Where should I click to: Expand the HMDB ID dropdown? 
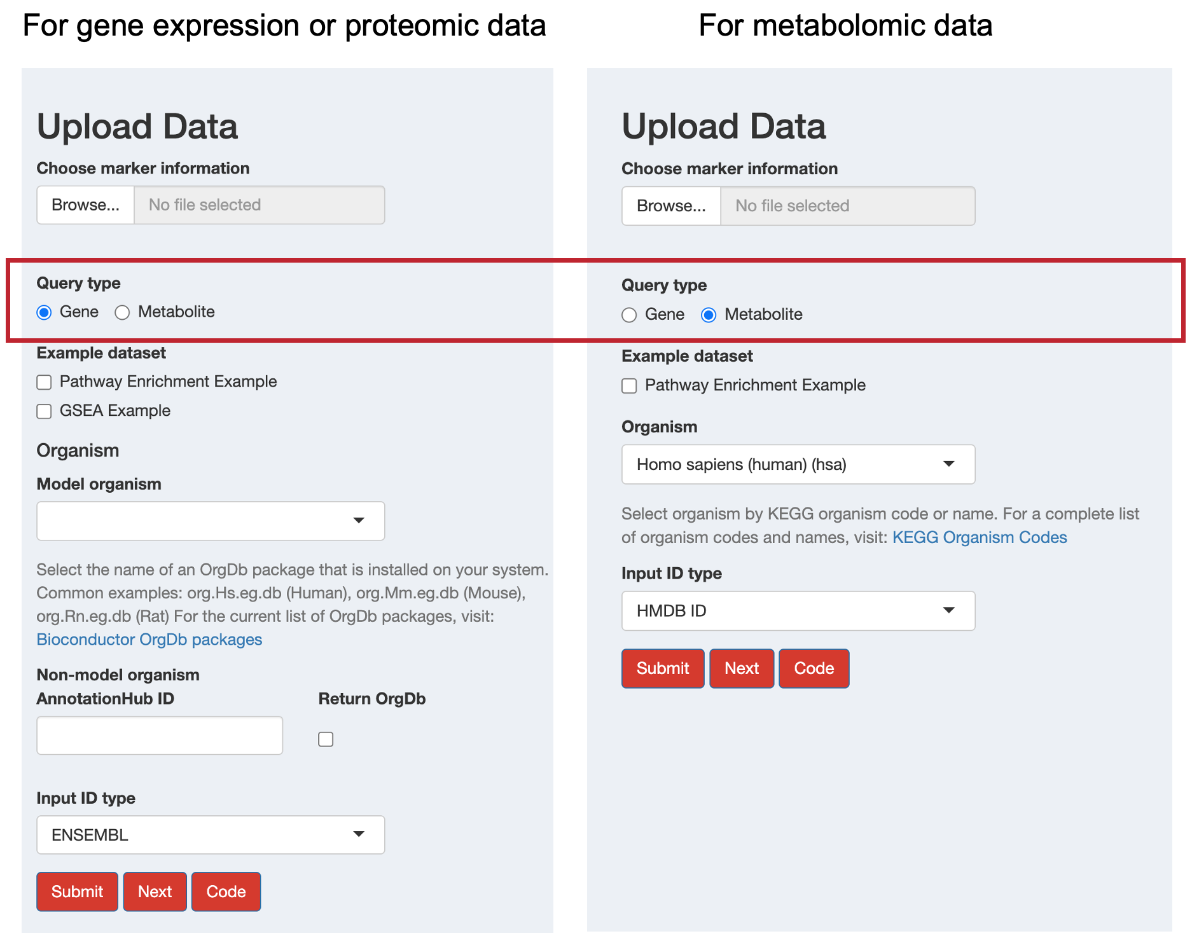(798, 611)
